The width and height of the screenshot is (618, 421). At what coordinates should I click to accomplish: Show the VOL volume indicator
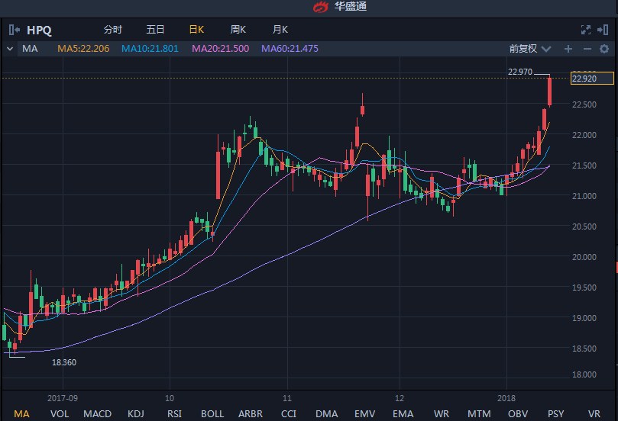60,413
